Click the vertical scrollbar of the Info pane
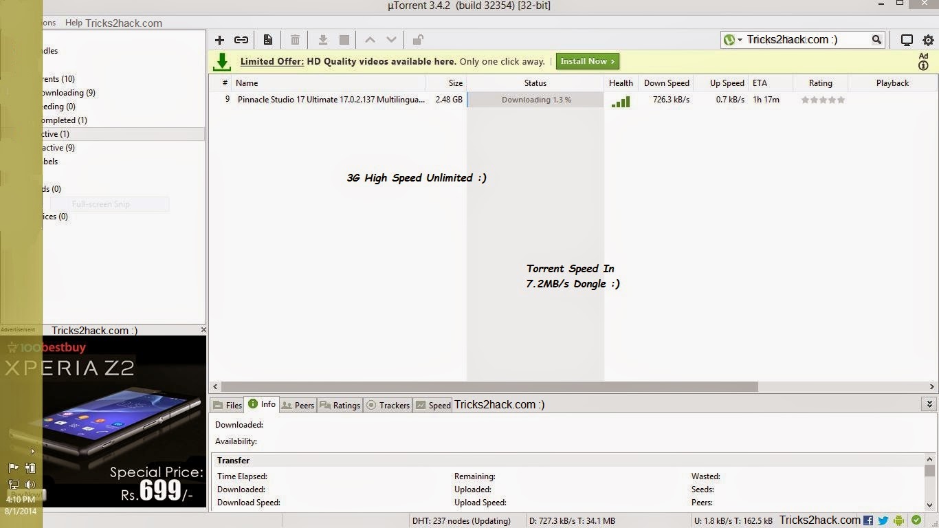This screenshot has height=528, width=939. 929,471
